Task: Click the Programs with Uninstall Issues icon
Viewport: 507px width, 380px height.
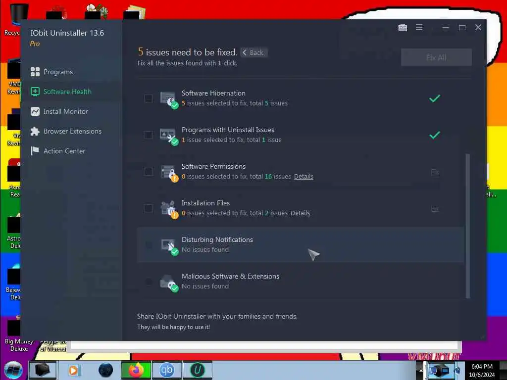Action: point(169,137)
